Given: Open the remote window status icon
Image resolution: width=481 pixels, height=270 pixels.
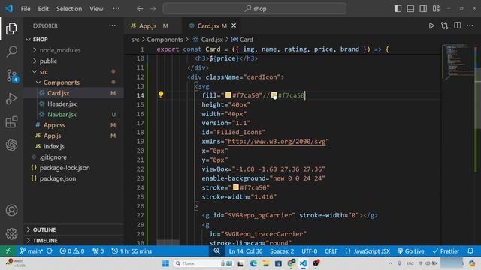Looking at the screenshot, I should tap(8, 251).
